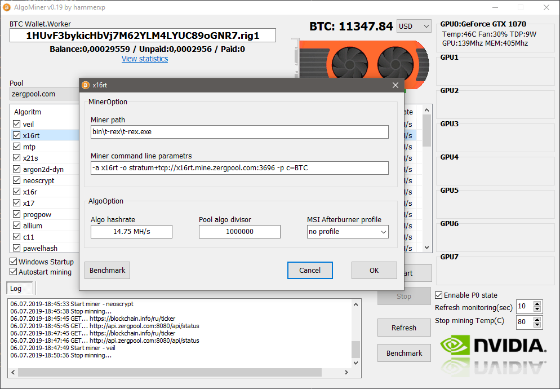Toggle the x16rt algorithm checkbox
Image resolution: width=560 pixels, height=389 pixels.
tap(16, 135)
